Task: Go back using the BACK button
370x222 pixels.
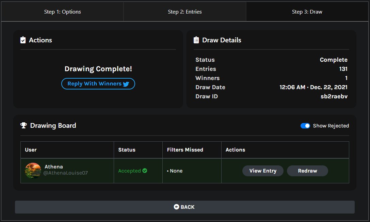Action: pyautogui.click(x=185, y=207)
